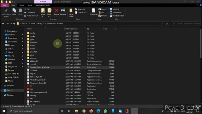
Task: Click the Bandicam record taskbar icon
Action: click(x=127, y=111)
